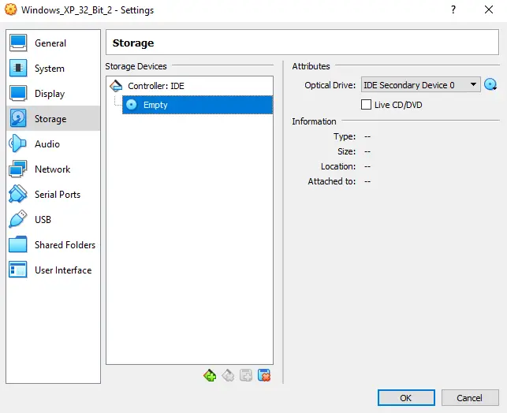Open the Shared Folders settings category

coord(53,244)
